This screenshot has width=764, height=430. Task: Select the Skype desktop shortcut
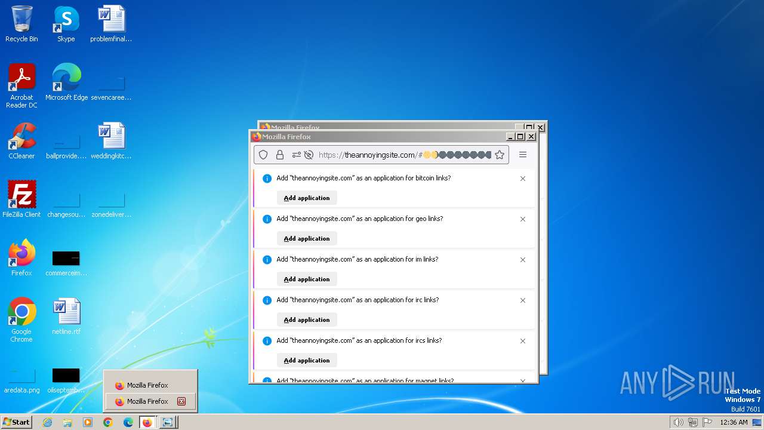click(x=66, y=24)
